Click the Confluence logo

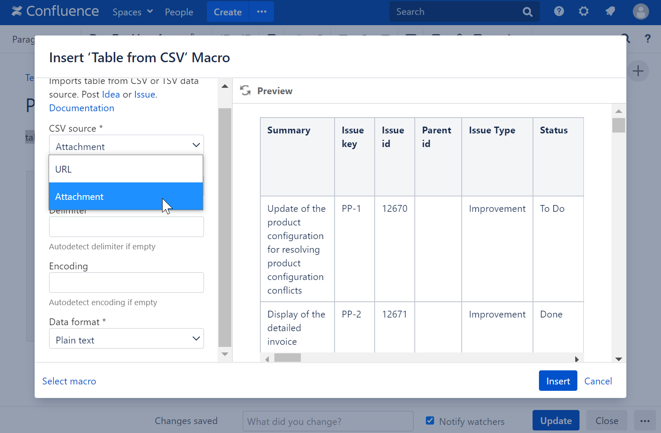(x=55, y=11)
